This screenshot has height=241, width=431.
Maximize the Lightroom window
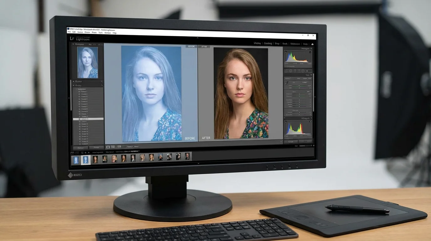pos(308,35)
